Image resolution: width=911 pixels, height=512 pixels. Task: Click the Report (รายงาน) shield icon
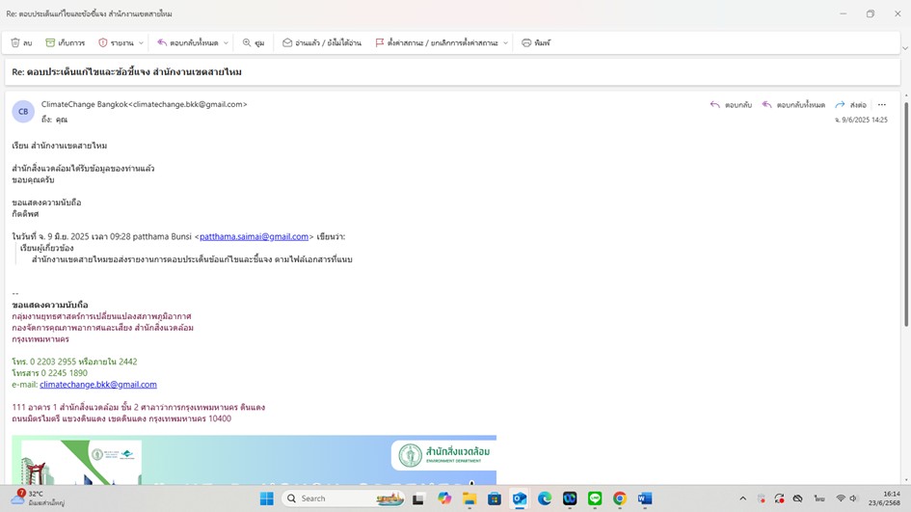coord(116,43)
